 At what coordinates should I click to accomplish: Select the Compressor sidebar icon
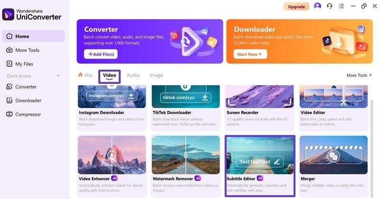(x=9, y=114)
